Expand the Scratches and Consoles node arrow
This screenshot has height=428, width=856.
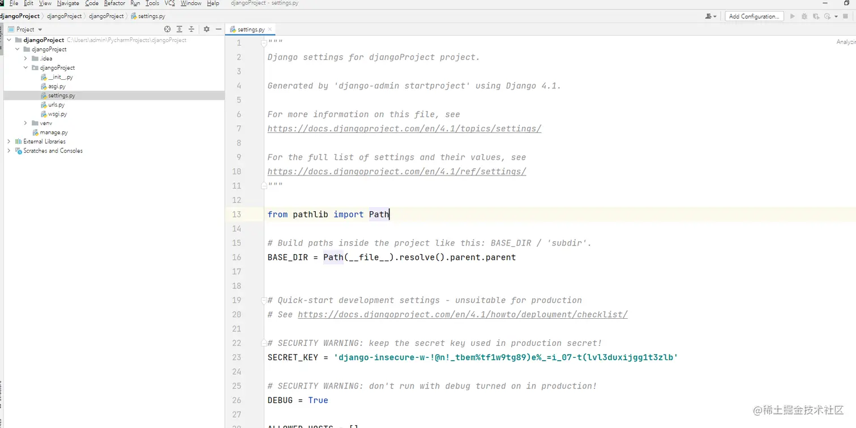point(9,151)
